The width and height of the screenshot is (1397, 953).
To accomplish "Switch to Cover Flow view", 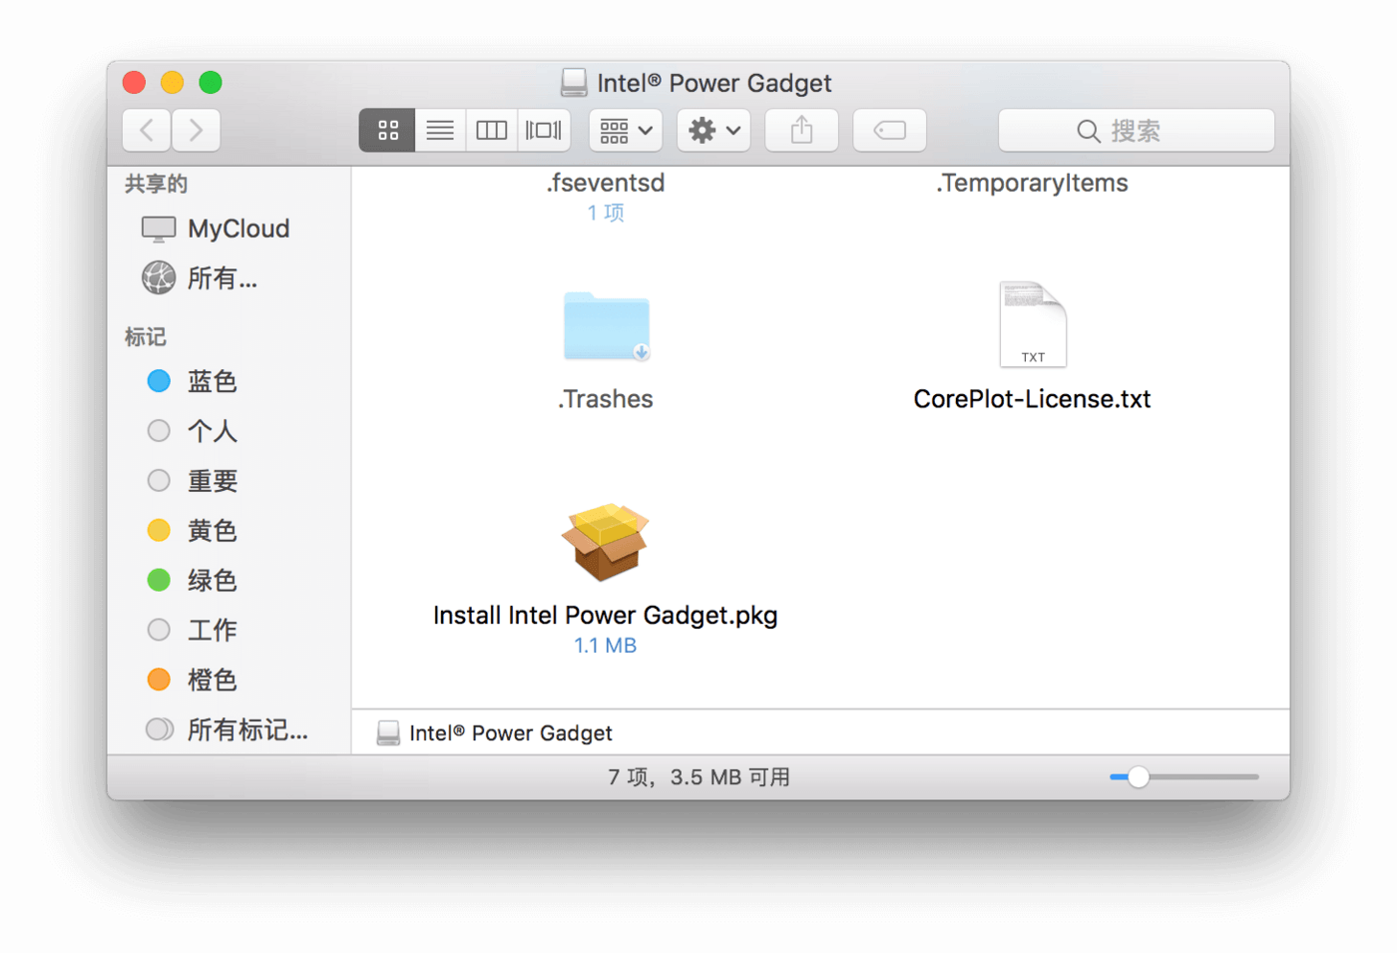I will pos(544,130).
